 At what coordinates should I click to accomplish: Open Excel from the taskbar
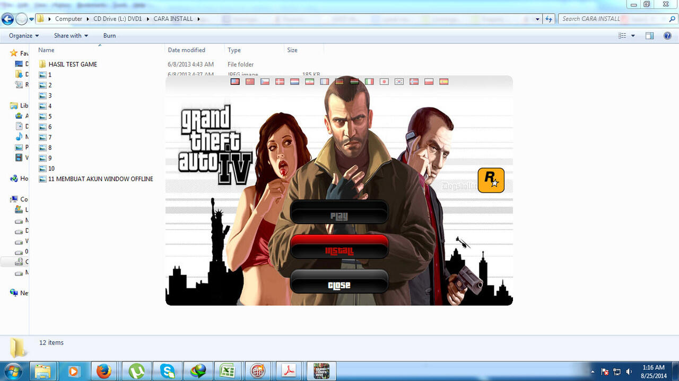click(228, 371)
